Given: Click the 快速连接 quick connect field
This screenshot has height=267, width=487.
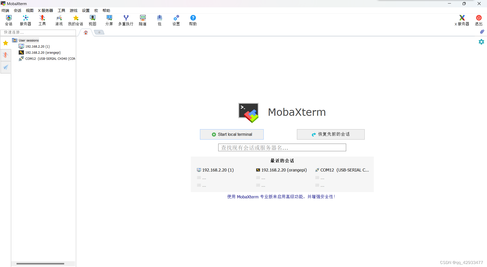Looking at the screenshot, I should coord(38,32).
